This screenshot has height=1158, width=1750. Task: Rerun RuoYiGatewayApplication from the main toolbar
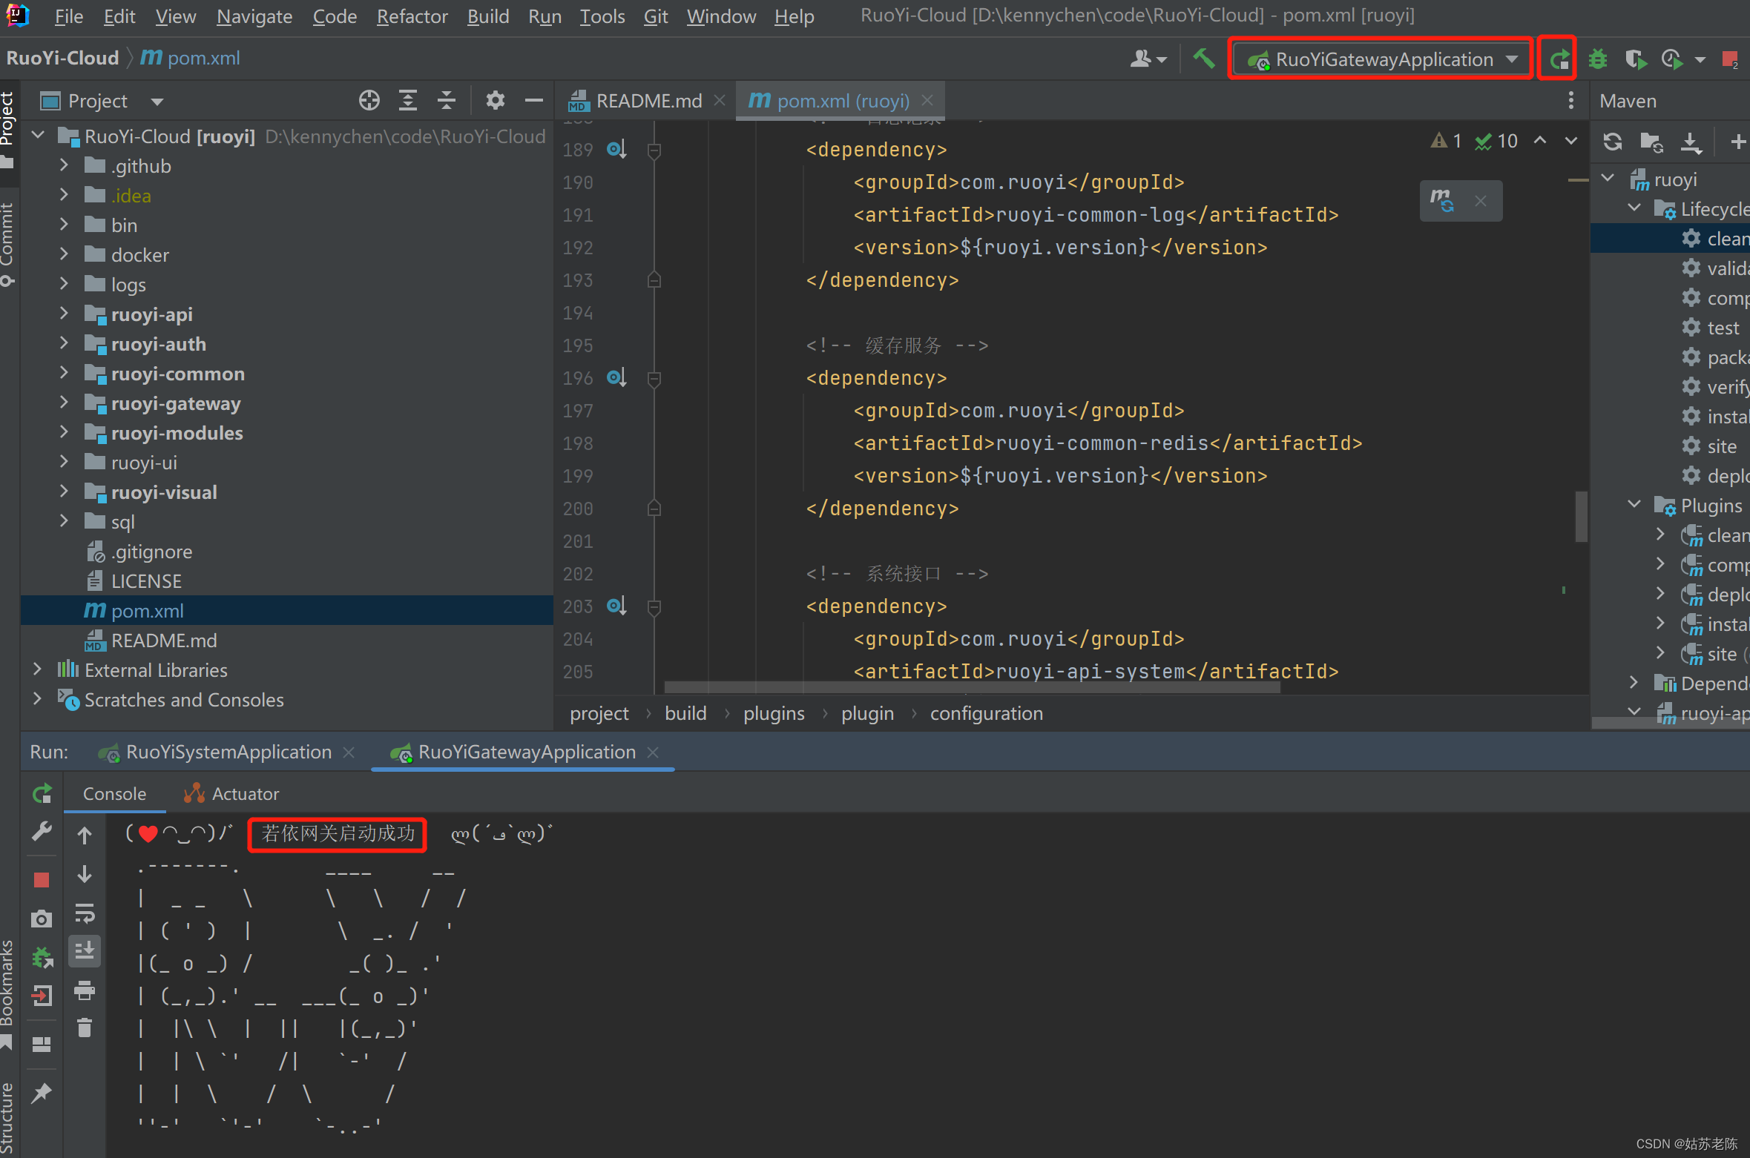point(1558,59)
